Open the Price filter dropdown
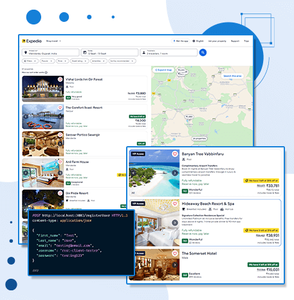 click(62, 61)
